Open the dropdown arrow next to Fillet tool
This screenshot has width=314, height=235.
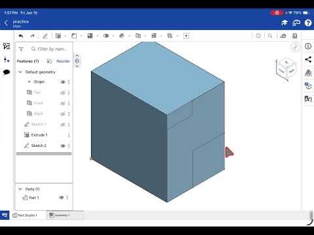click(81, 36)
